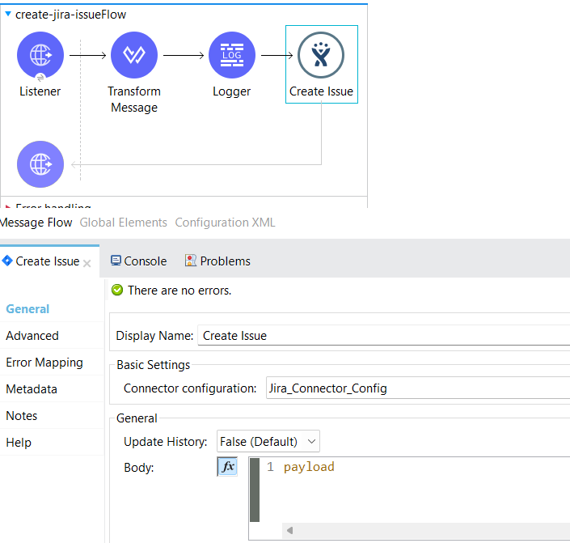The width and height of the screenshot is (570, 543).
Task: Click the 'There are no errors.' message
Action: tap(179, 291)
